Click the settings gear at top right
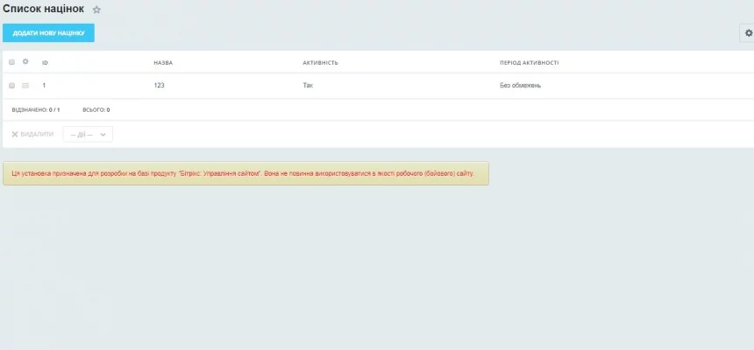Screen dimensions: 754x350 (x=748, y=33)
